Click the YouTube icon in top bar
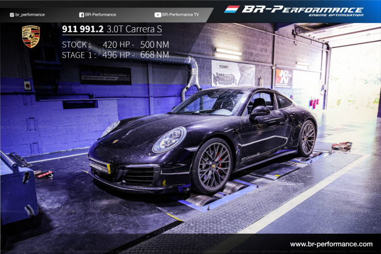Viewport: 381px width, 254px height. point(158,14)
